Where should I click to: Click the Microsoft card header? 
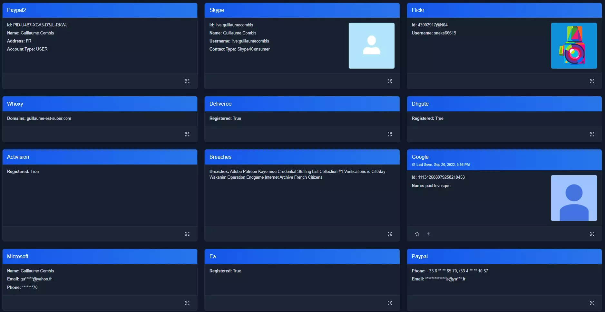click(x=100, y=256)
